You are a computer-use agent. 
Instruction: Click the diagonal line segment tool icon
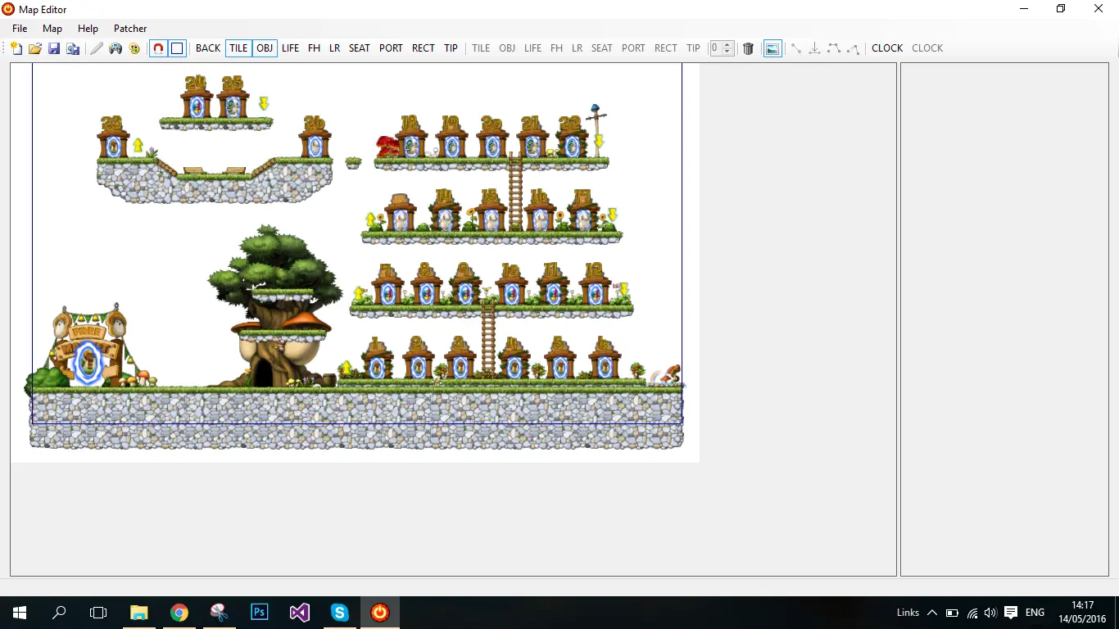(x=795, y=48)
